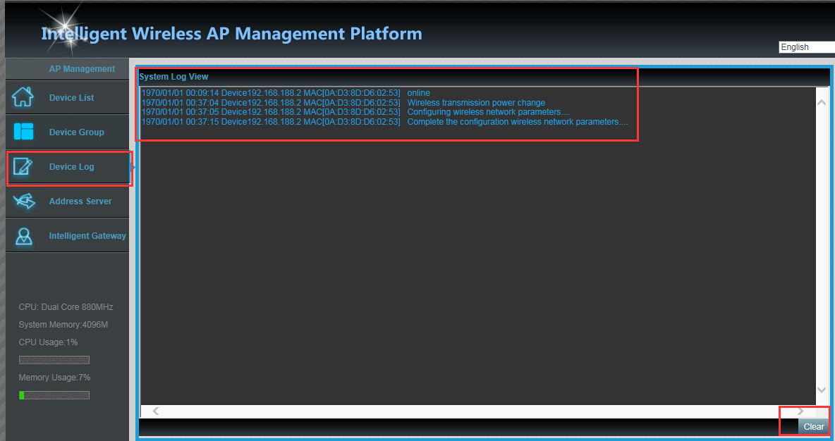Click the Memory Usage:7% label

click(54, 377)
